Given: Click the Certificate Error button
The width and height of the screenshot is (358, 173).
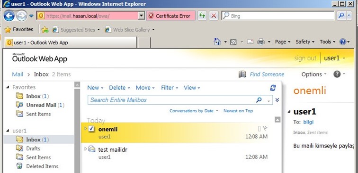Looking at the screenshot, I should tap(171, 16).
